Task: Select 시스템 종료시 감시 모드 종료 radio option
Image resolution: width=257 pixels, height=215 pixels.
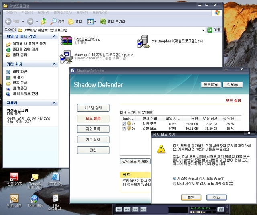Action: 174,178
